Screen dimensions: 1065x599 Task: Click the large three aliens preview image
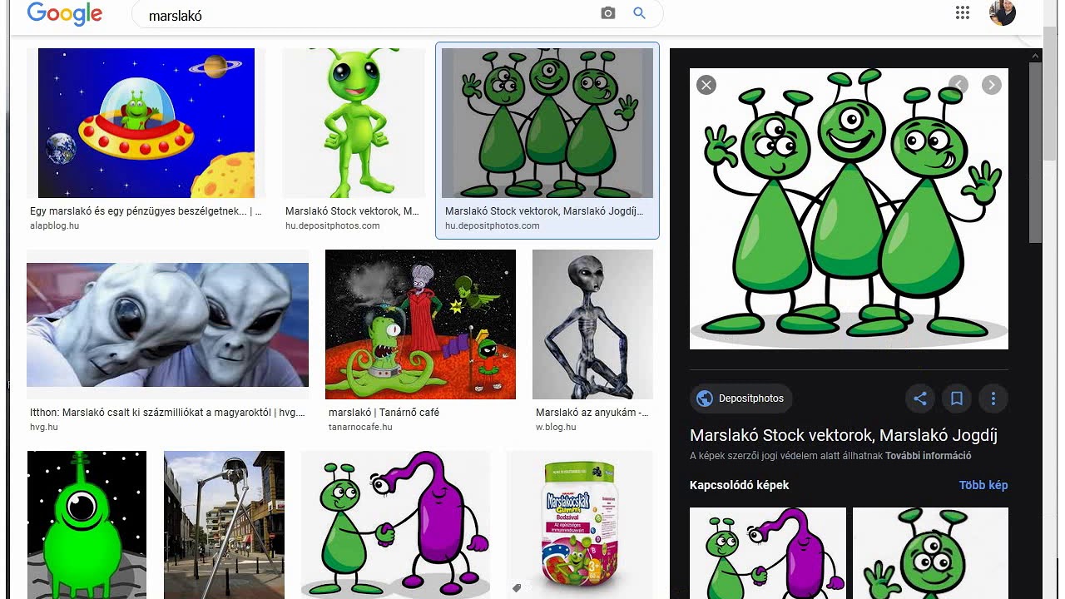click(x=849, y=209)
